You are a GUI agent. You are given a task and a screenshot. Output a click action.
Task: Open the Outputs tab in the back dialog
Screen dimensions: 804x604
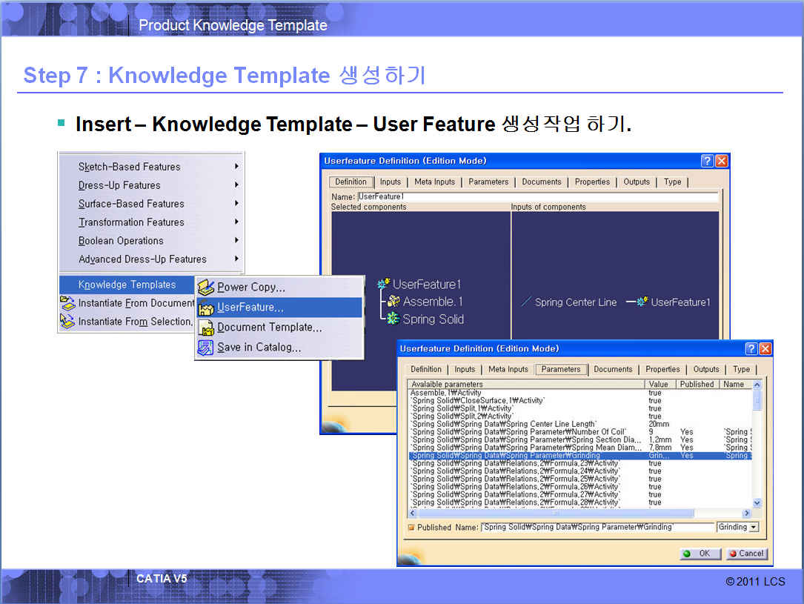[x=636, y=182]
